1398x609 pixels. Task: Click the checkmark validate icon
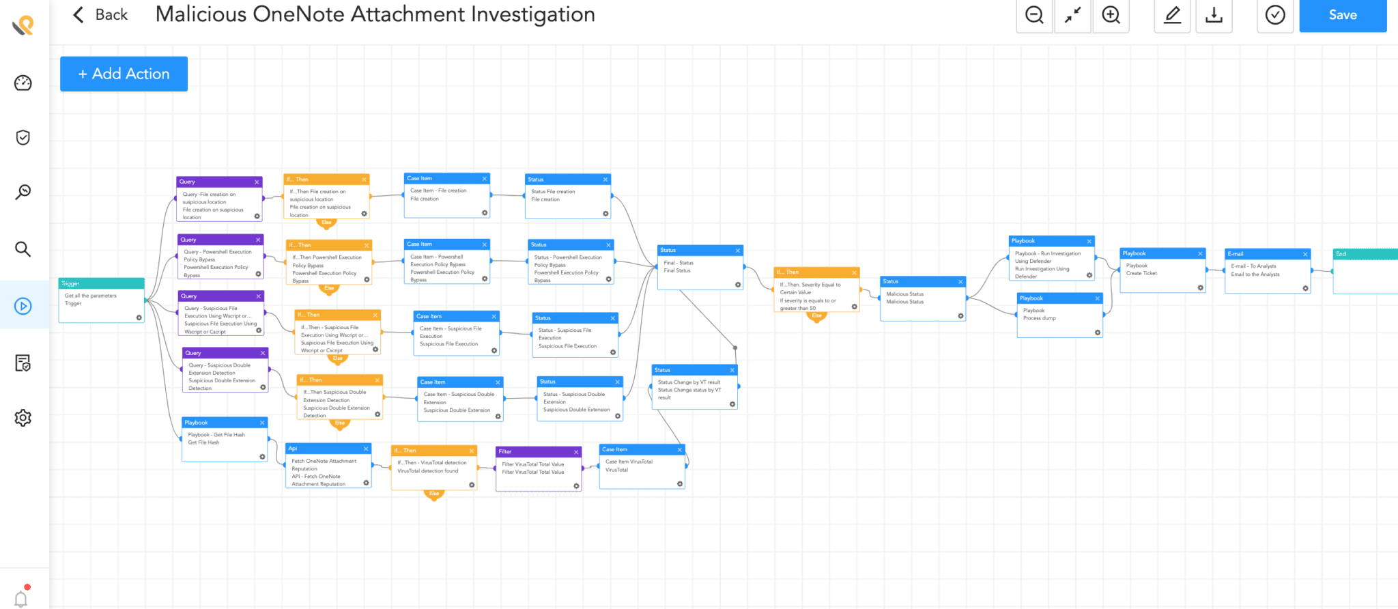pyautogui.click(x=1275, y=15)
